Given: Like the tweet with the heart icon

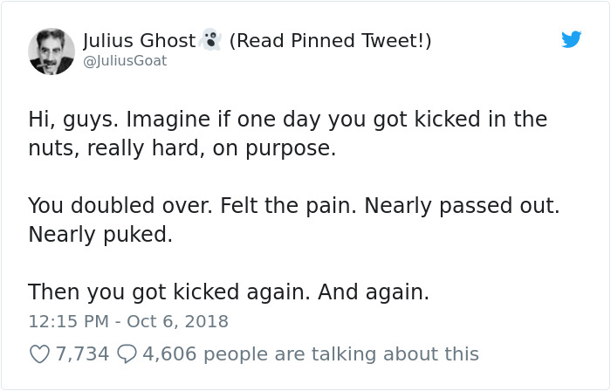Looking at the screenshot, I should [39, 353].
